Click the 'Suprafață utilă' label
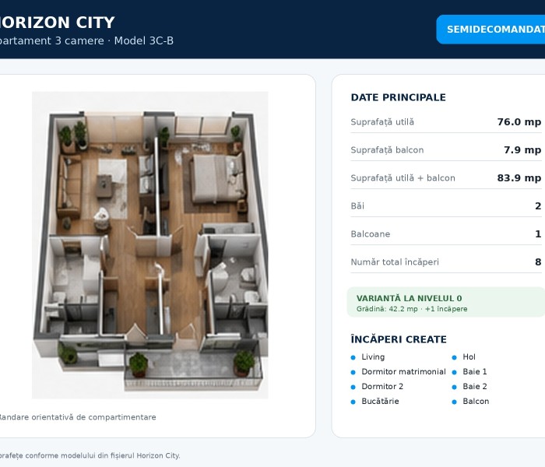Screen dimensions: 545x467 382,122
